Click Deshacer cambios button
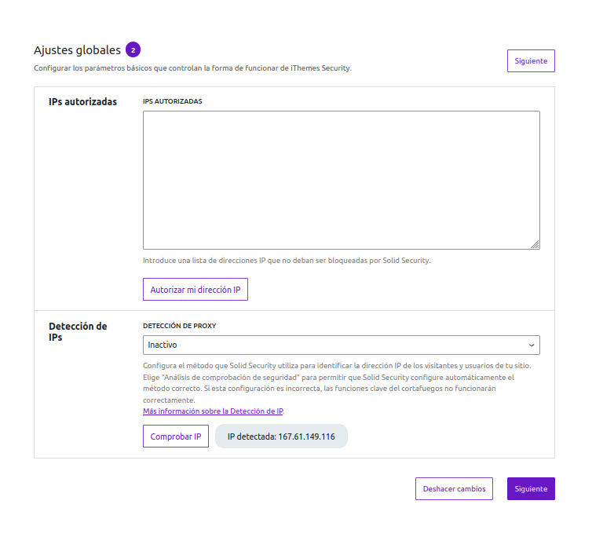Screen dimensions: 603x537 [x=454, y=488]
